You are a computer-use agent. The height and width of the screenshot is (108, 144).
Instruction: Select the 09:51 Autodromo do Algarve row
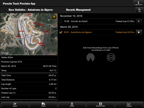click(x=101, y=32)
